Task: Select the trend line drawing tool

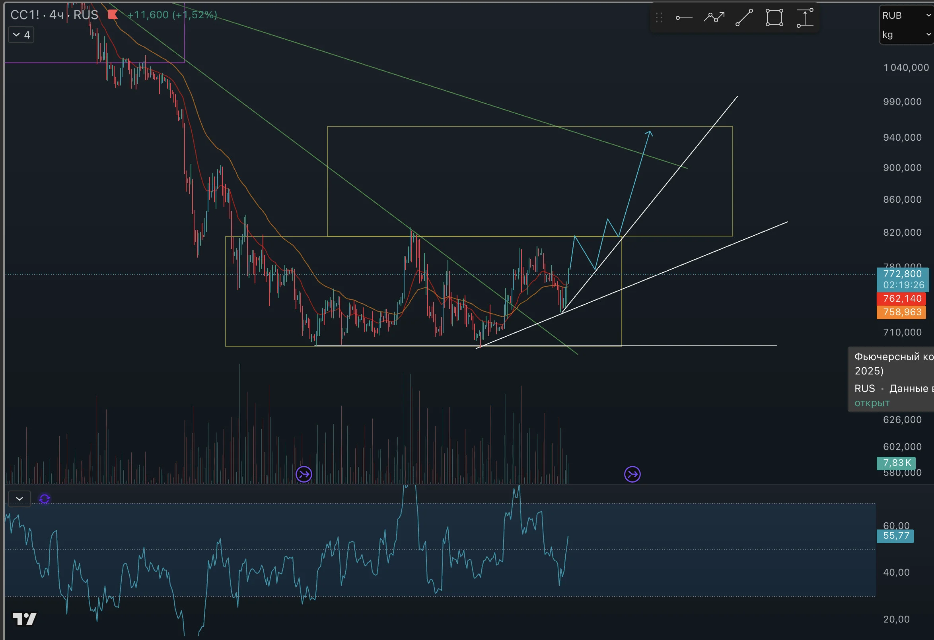Action: (744, 17)
